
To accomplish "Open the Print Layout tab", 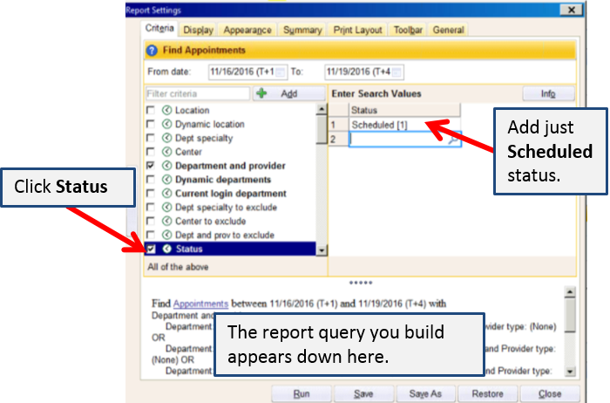I will point(357,31).
